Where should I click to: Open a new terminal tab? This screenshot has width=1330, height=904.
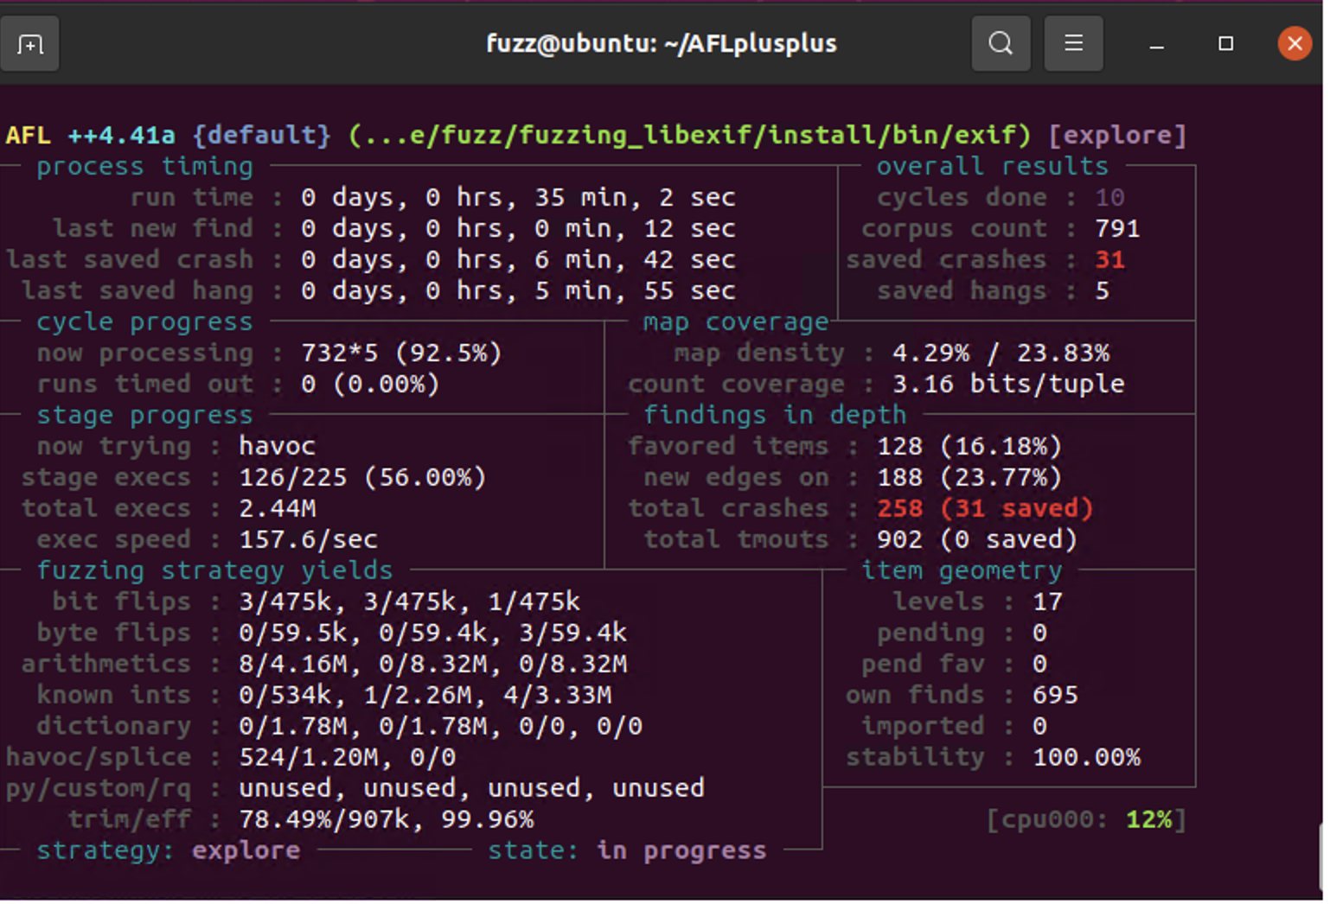coord(29,44)
